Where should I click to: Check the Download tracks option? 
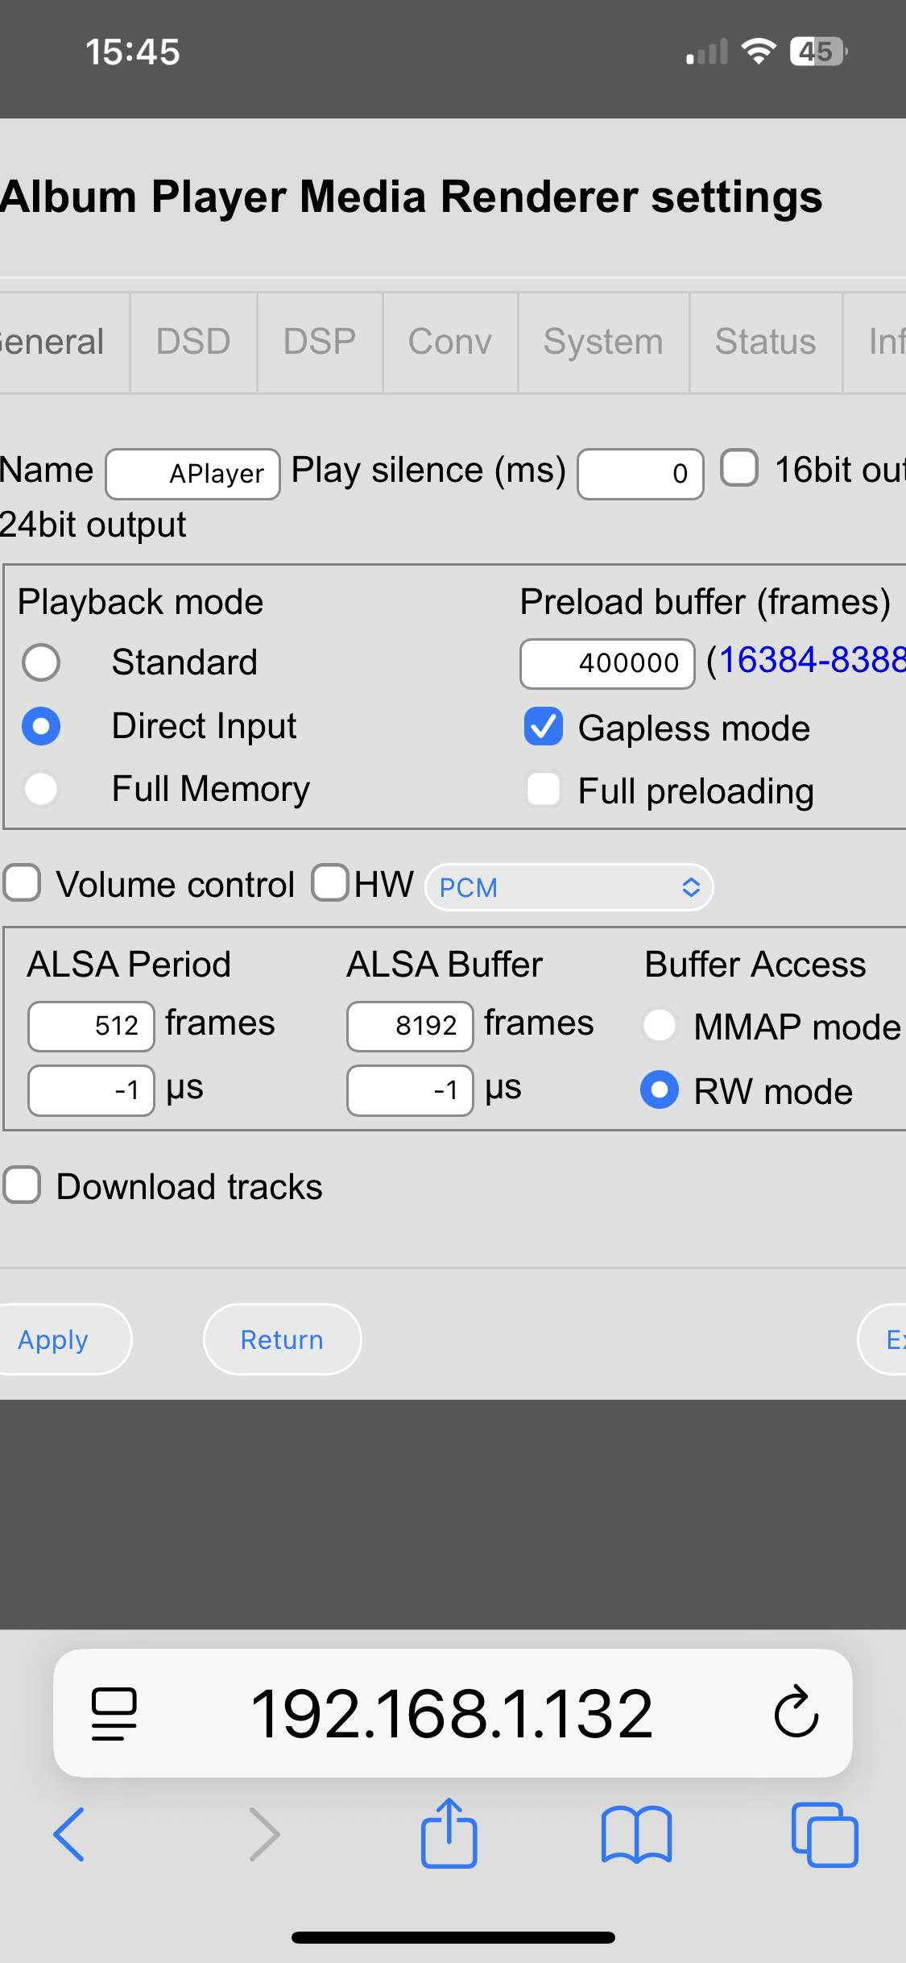(x=22, y=1185)
